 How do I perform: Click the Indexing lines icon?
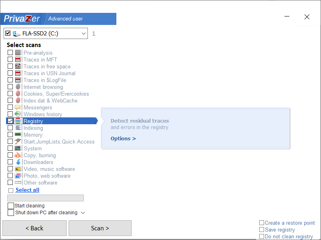(x=18, y=127)
